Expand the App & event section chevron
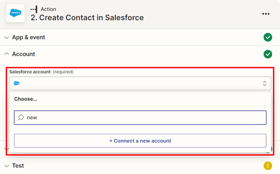This screenshot has width=280, height=174. coord(7,37)
